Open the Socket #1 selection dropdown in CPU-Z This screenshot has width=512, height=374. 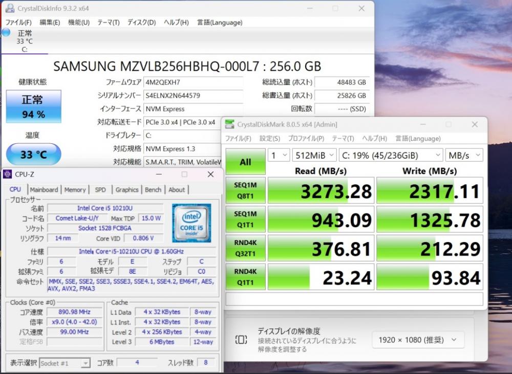[x=65, y=363]
